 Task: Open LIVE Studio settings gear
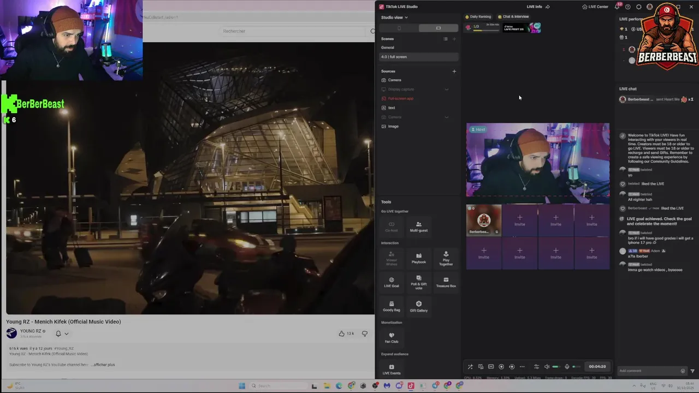[x=639, y=7]
